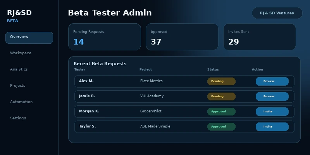Click the Pending status badge for Jamie R.
The image size is (310, 155).
point(221,96)
